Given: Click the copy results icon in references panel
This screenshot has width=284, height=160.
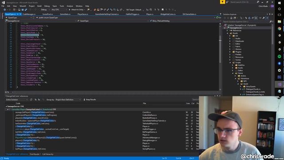Looking at the screenshot, I should click(31, 100).
